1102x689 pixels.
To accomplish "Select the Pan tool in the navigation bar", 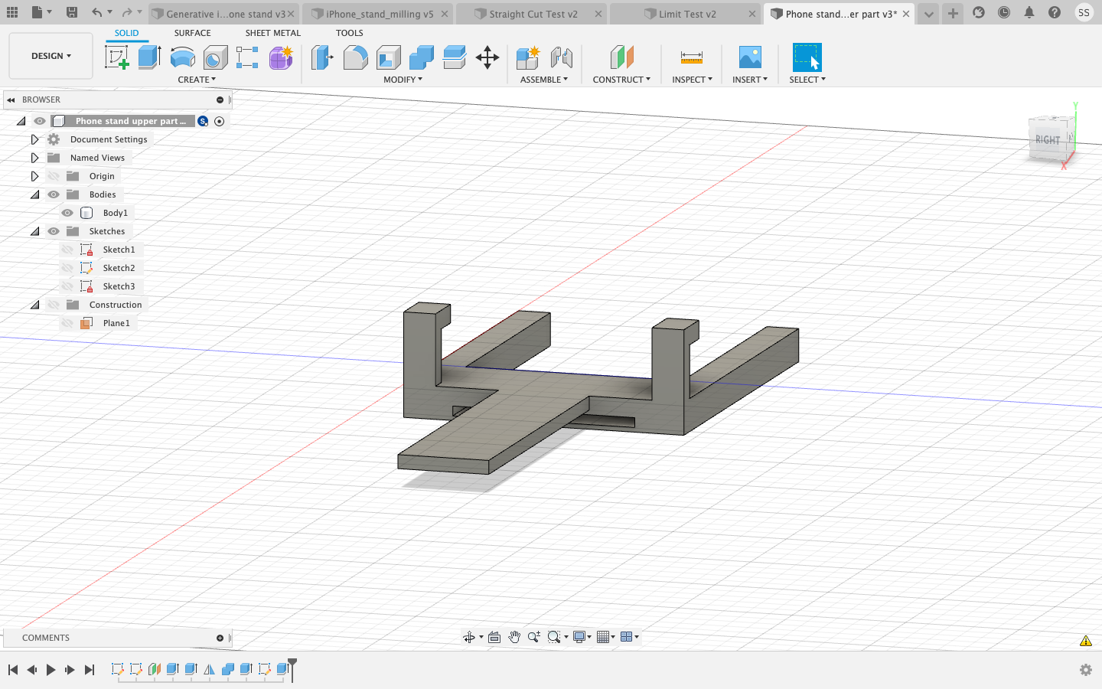I will (515, 636).
